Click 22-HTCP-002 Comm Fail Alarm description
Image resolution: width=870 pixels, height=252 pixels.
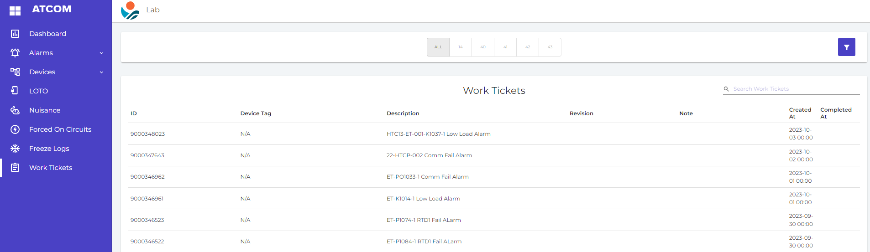[429, 155]
